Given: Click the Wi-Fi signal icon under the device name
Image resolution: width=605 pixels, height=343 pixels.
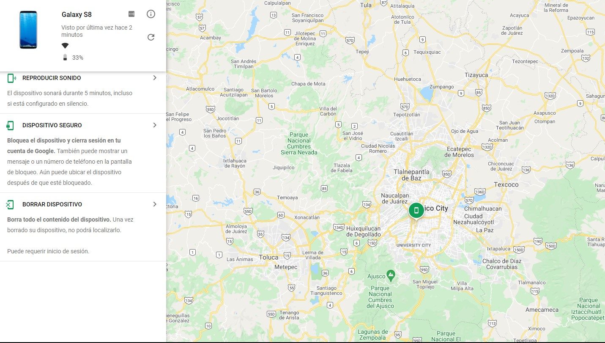Looking at the screenshot, I should click(65, 45).
